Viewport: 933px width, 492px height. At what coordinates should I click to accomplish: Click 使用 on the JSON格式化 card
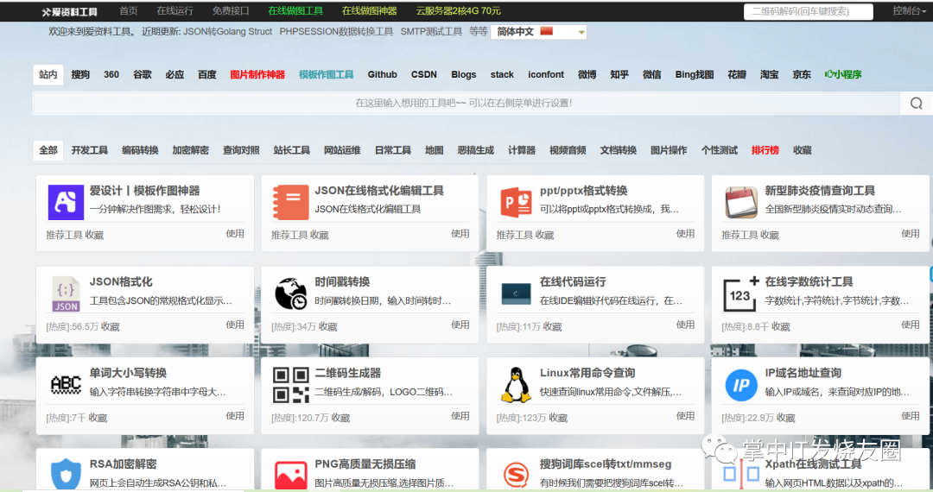(x=235, y=325)
